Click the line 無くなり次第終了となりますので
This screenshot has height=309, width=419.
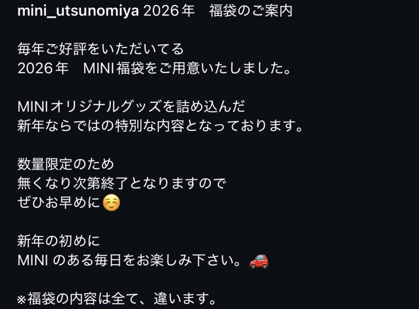122,183
